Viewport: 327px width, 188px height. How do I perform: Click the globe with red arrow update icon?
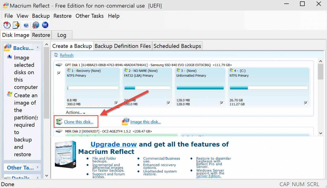pyautogui.click(x=36, y=25)
